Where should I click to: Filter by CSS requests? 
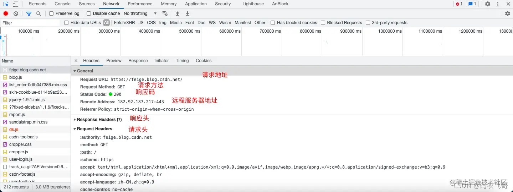tap(152, 23)
